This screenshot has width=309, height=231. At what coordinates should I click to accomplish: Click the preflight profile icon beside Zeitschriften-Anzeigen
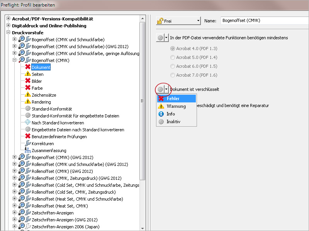click(x=22, y=213)
